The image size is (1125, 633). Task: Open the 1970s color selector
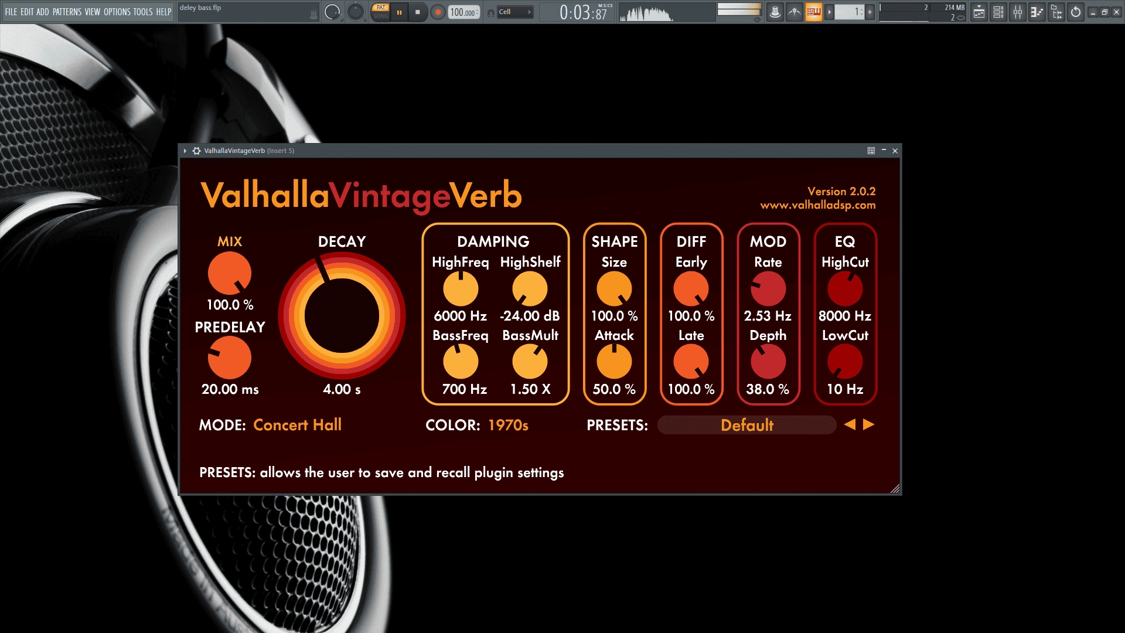pyautogui.click(x=508, y=425)
